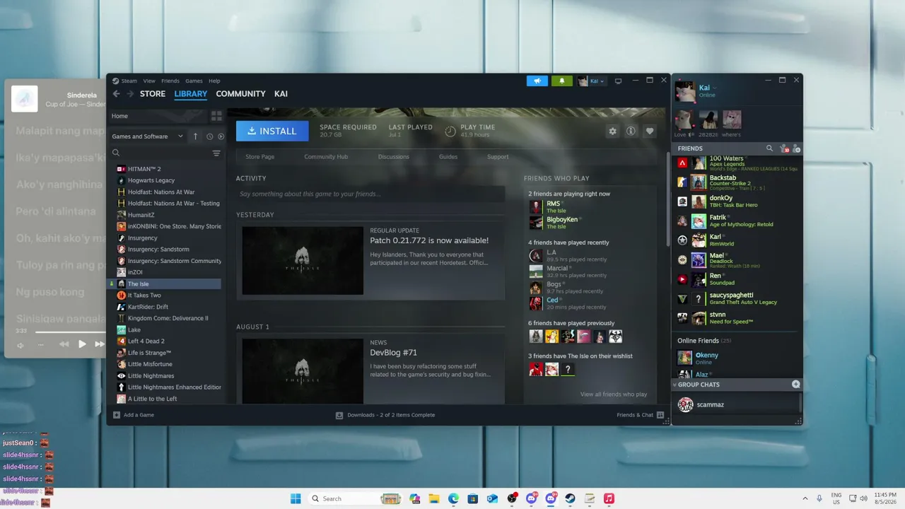This screenshot has height=509, width=905.
Task: Go back with the Steam back arrow
Action: 117,94
